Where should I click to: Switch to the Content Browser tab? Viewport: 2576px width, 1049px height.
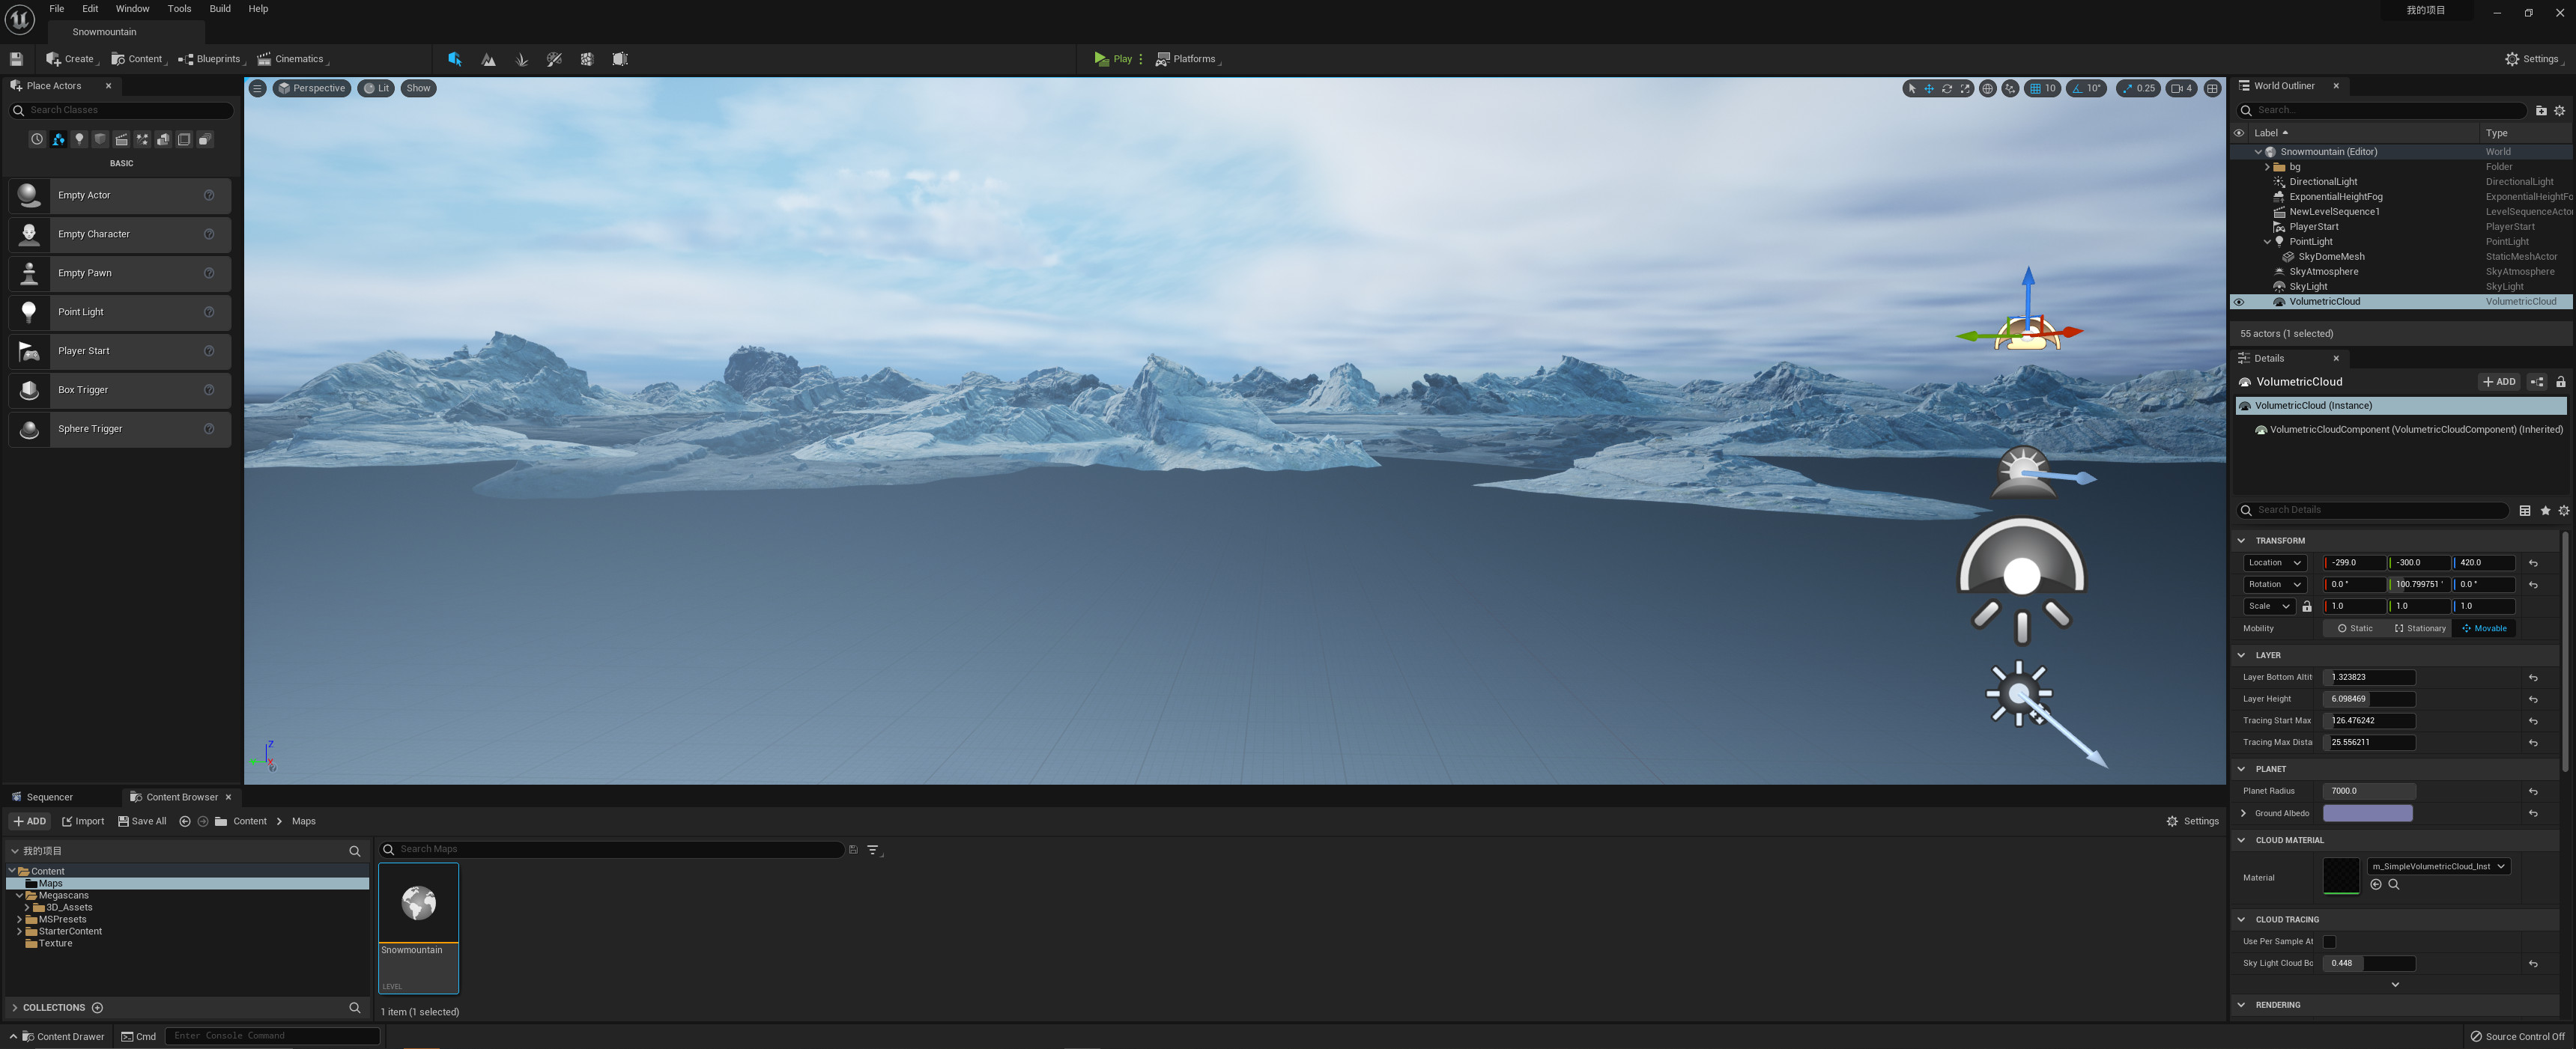tap(181, 797)
